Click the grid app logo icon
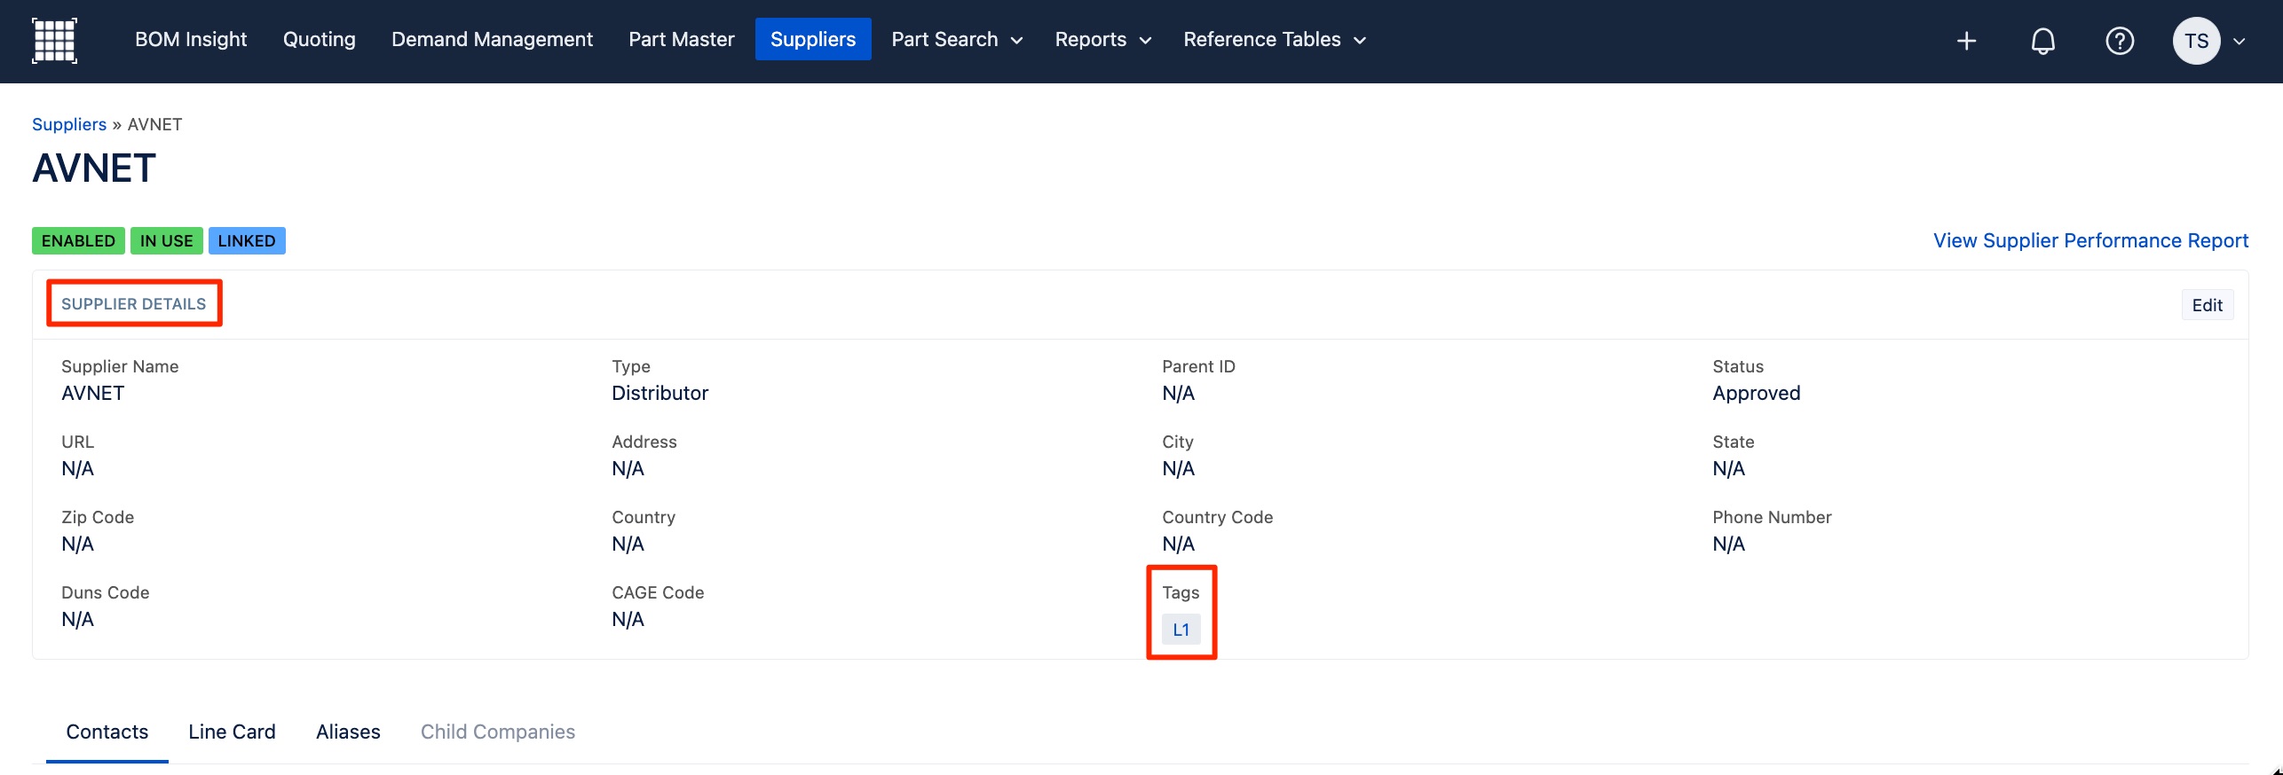The width and height of the screenshot is (2283, 775). click(54, 40)
